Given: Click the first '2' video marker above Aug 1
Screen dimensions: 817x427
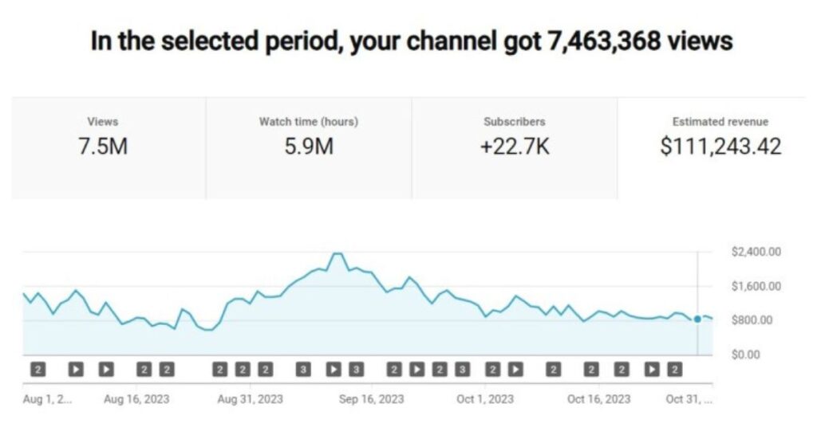Looking at the screenshot, I should (x=37, y=370).
